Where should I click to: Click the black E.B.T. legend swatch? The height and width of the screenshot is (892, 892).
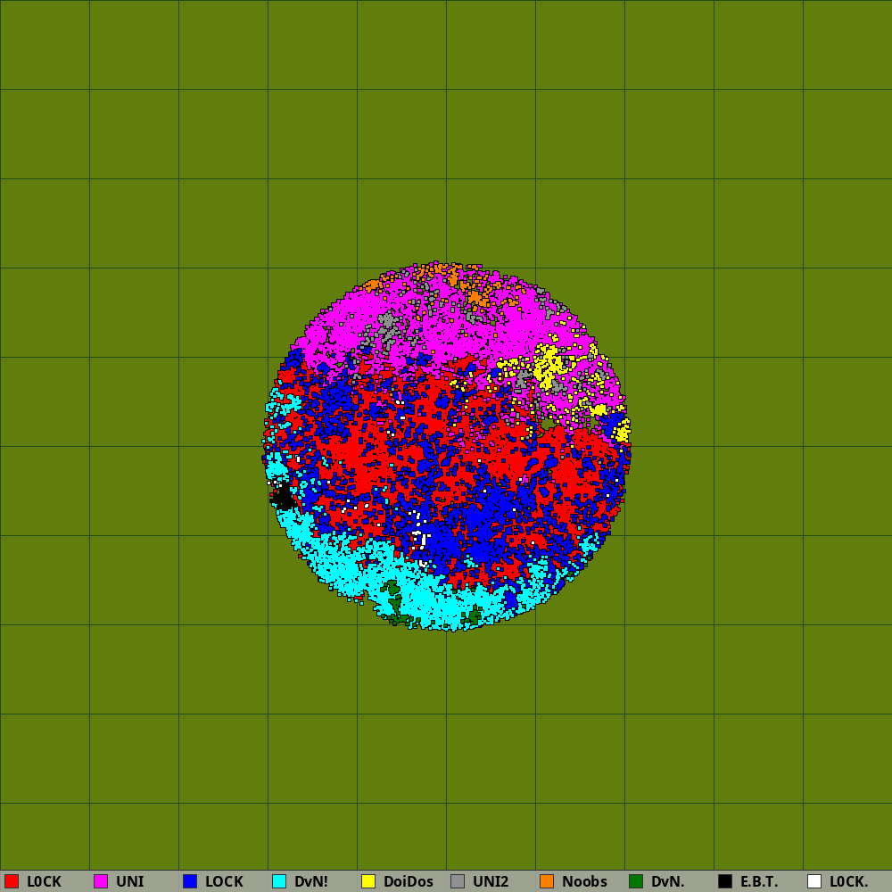[725, 881]
